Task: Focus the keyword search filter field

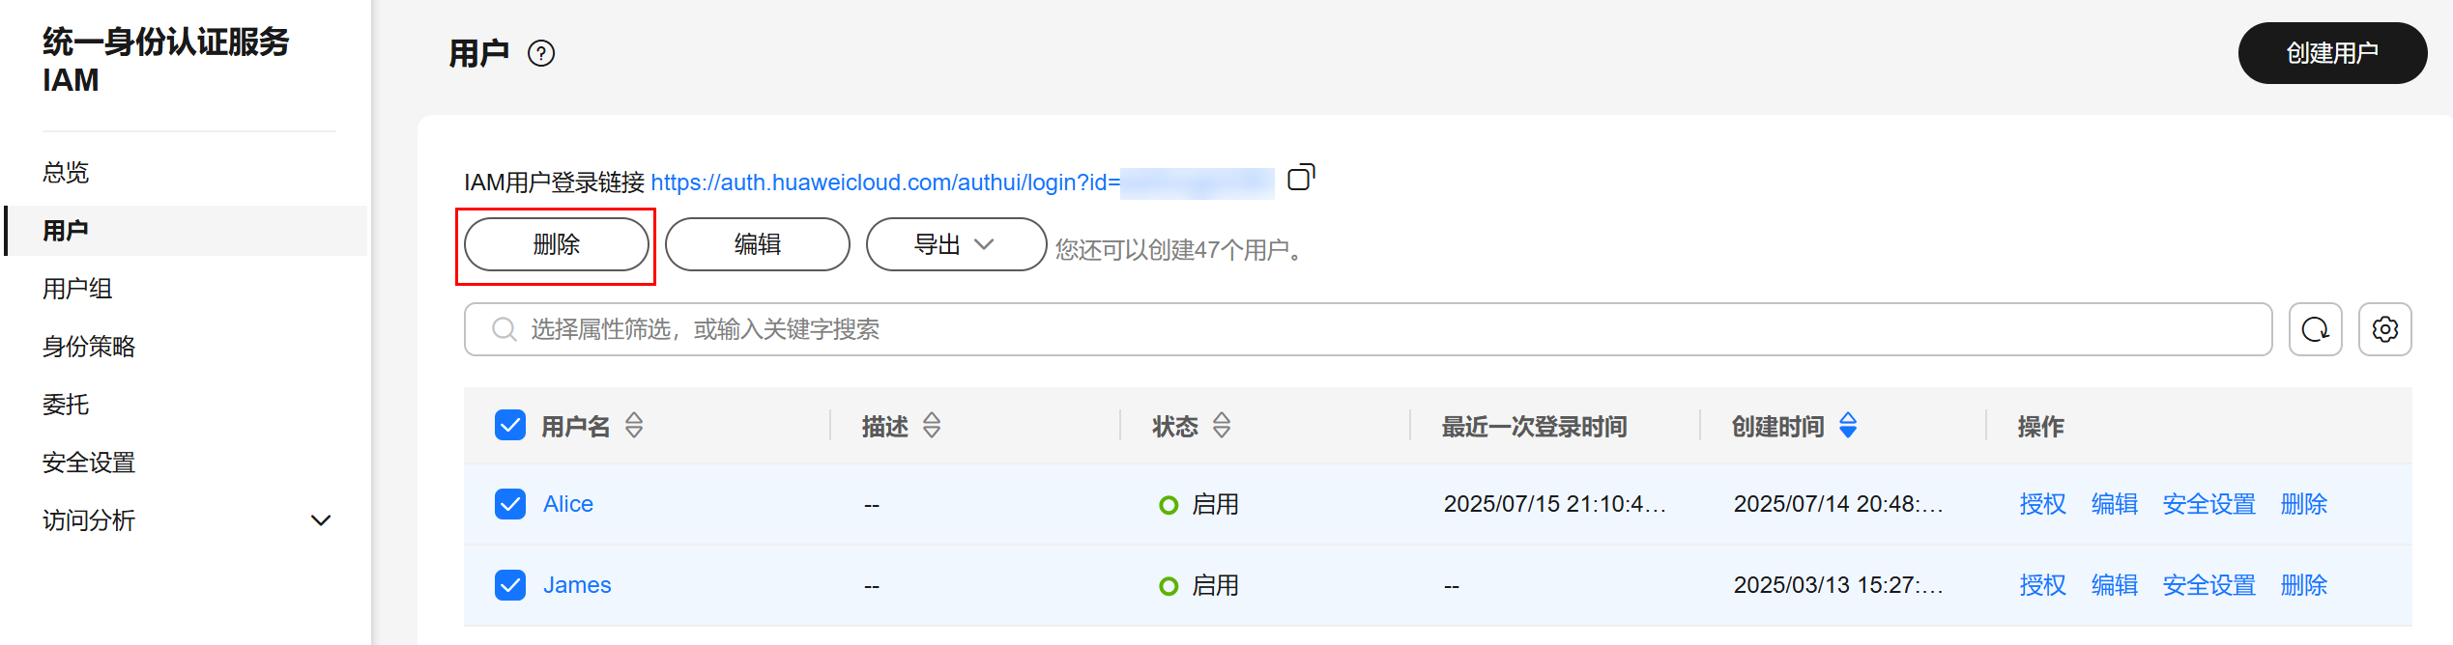Action: [1353, 330]
